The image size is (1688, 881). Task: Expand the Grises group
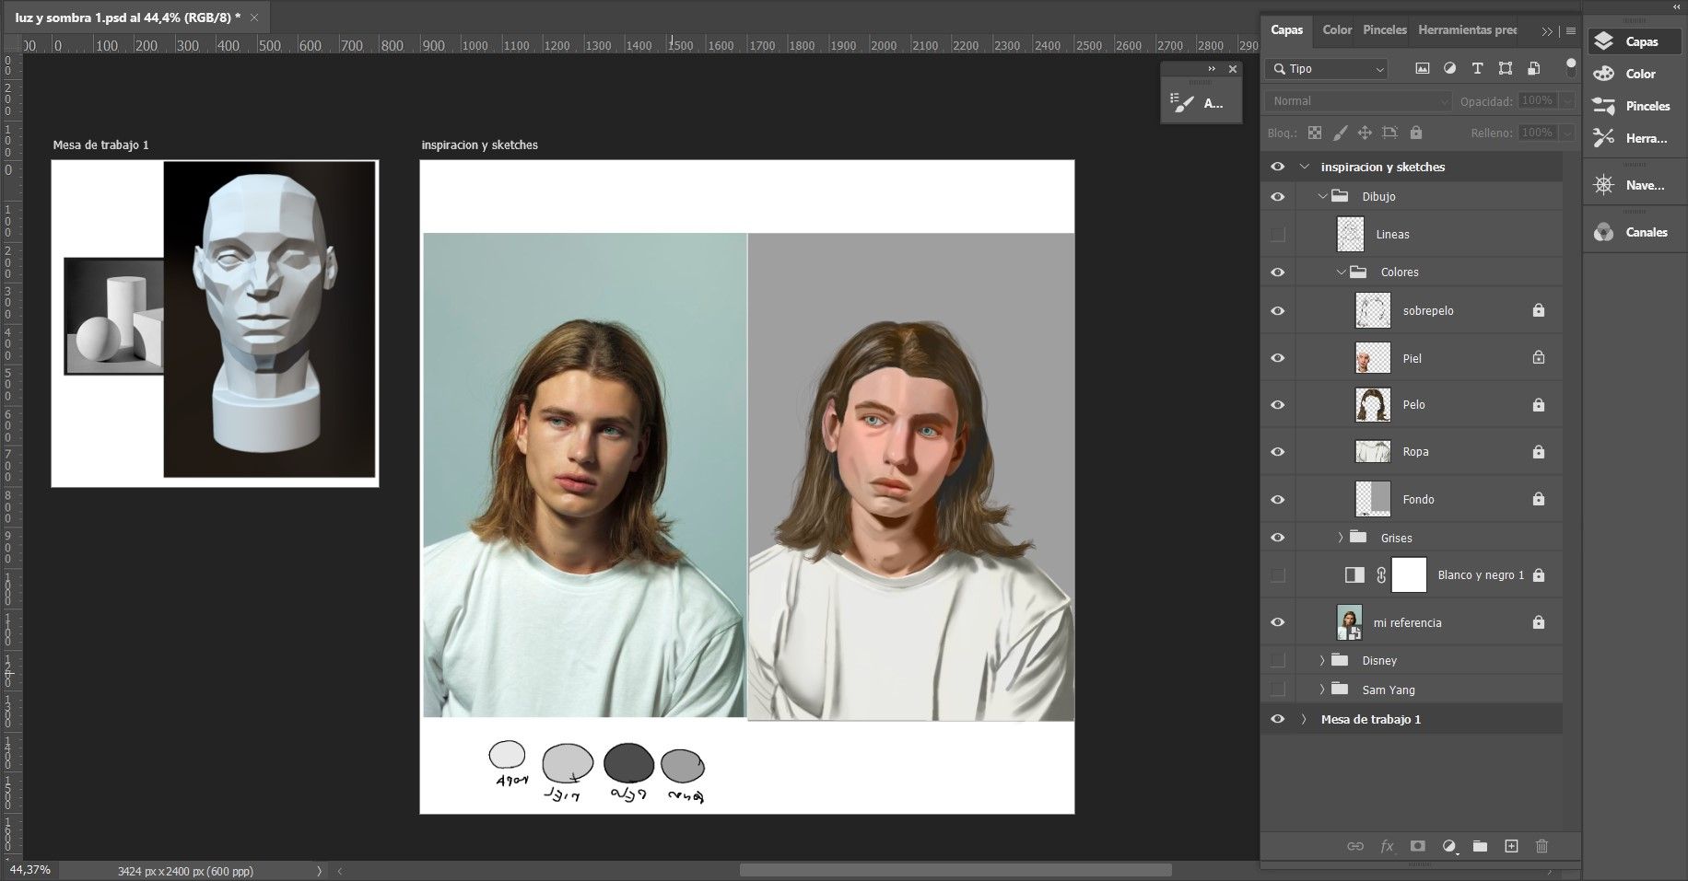click(x=1341, y=538)
